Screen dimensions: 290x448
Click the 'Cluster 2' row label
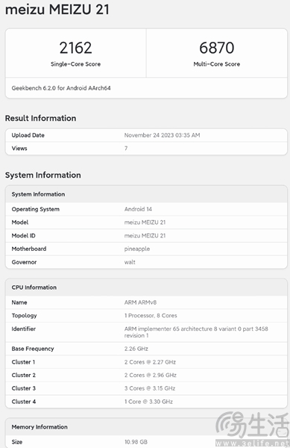(x=24, y=375)
